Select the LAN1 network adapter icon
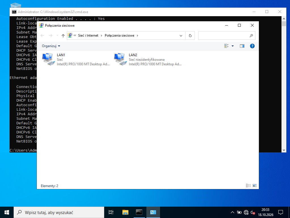Screen dimensions: 290x218 click(x=48, y=59)
